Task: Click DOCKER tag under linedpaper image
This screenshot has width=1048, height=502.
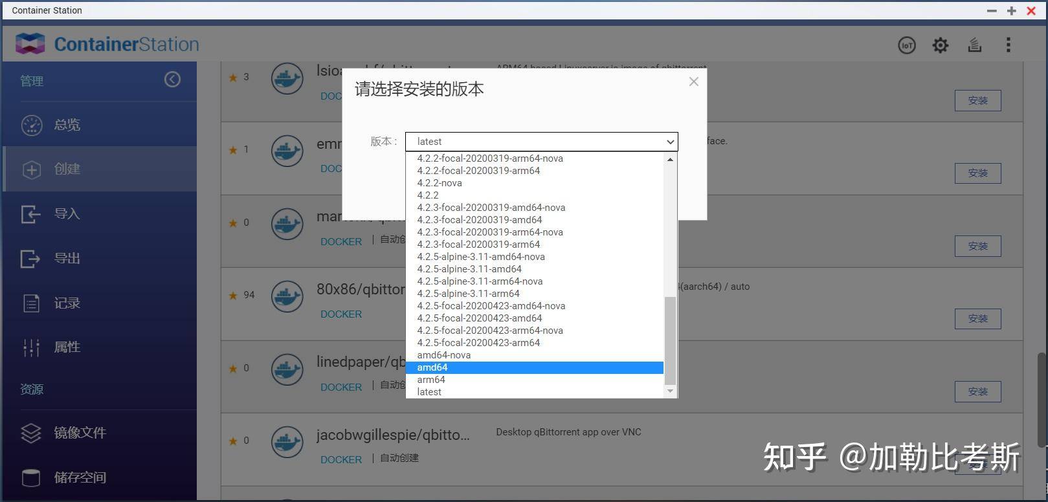Action: [341, 387]
